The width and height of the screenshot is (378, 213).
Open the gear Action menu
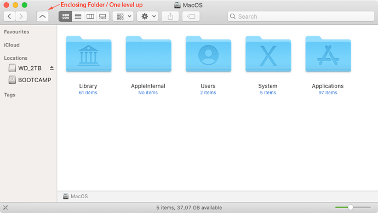coord(147,16)
